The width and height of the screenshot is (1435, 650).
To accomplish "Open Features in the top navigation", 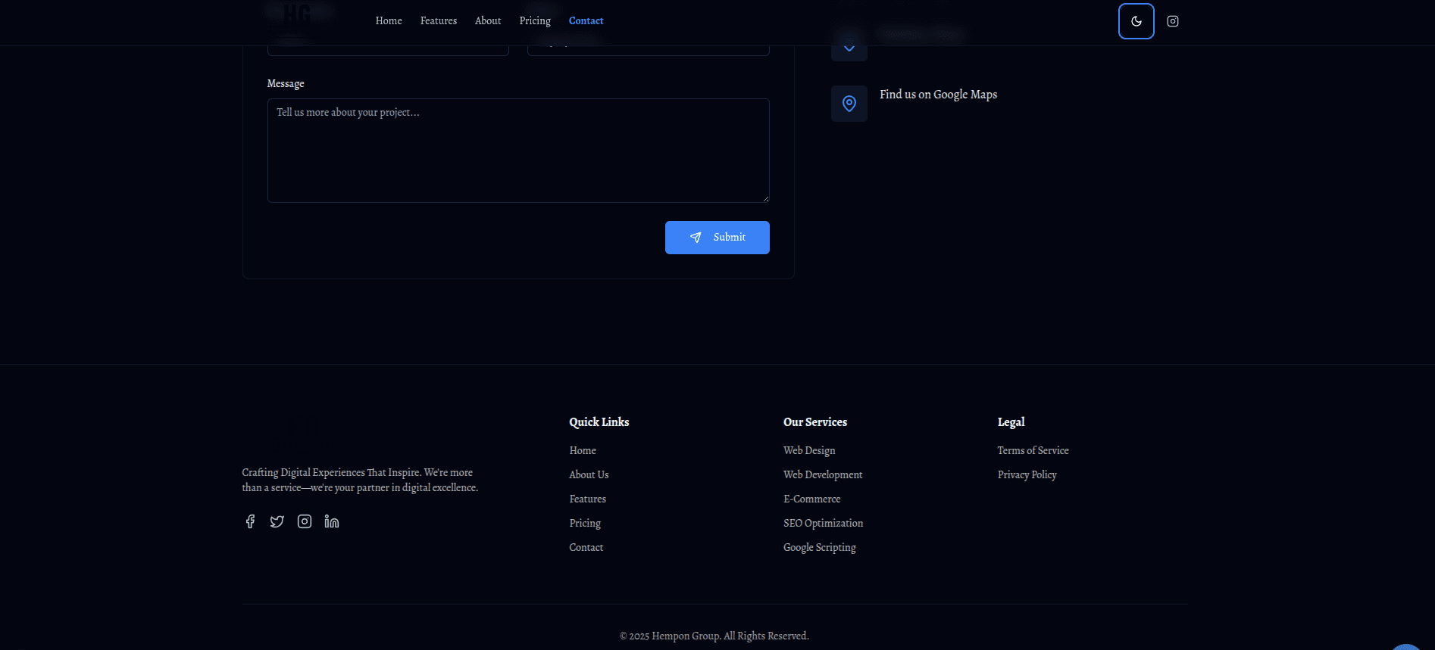I will [x=439, y=21].
